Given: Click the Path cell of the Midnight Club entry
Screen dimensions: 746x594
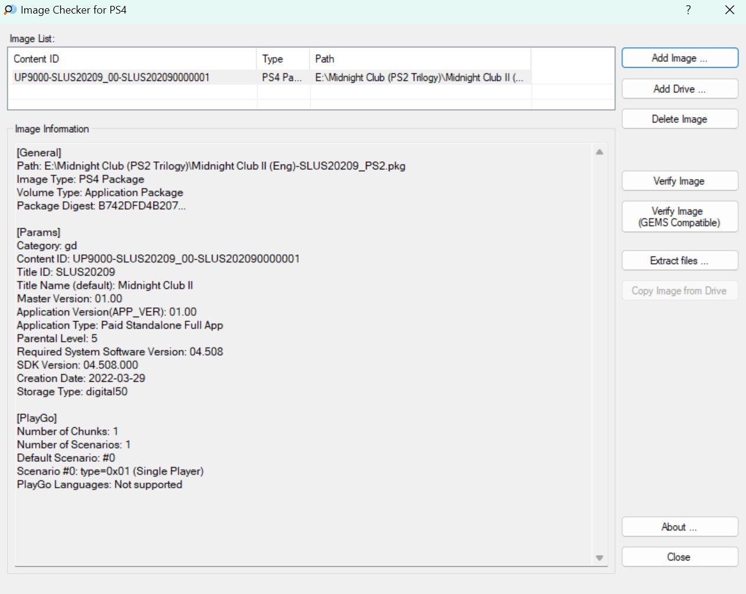Looking at the screenshot, I should pyautogui.click(x=419, y=77).
